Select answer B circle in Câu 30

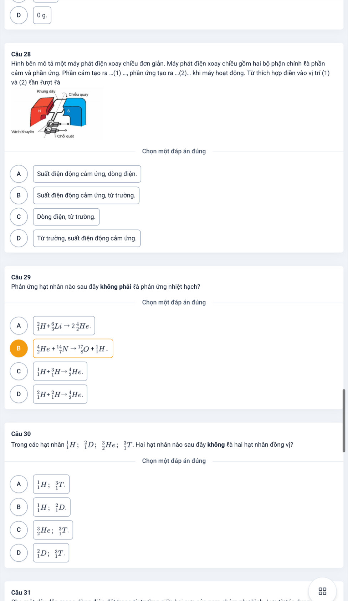[19, 507]
